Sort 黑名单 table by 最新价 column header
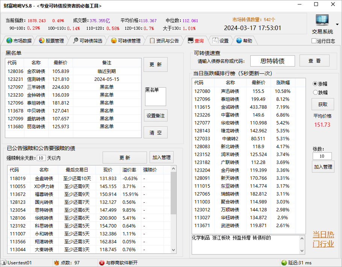The width and height of the screenshot is (342, 267). pos(61,63)
